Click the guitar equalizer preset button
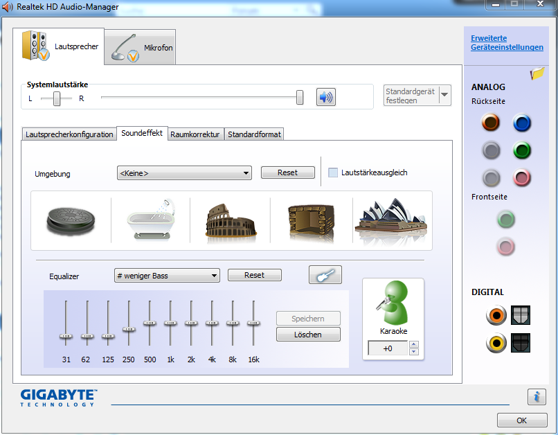 tap(325, 274)
